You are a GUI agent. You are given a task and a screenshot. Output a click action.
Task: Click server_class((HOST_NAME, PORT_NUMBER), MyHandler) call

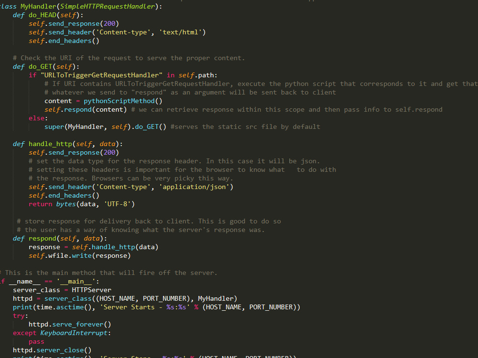[141, 299]
